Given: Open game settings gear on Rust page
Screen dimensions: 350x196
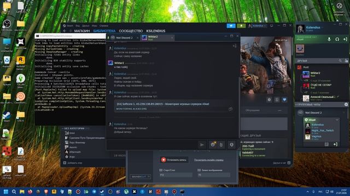Looking at the screenshot, I should click(269, 100).
